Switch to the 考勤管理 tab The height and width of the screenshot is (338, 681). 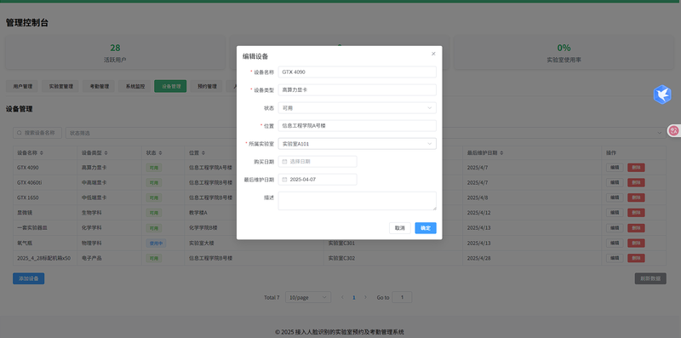tap(99, 86)
